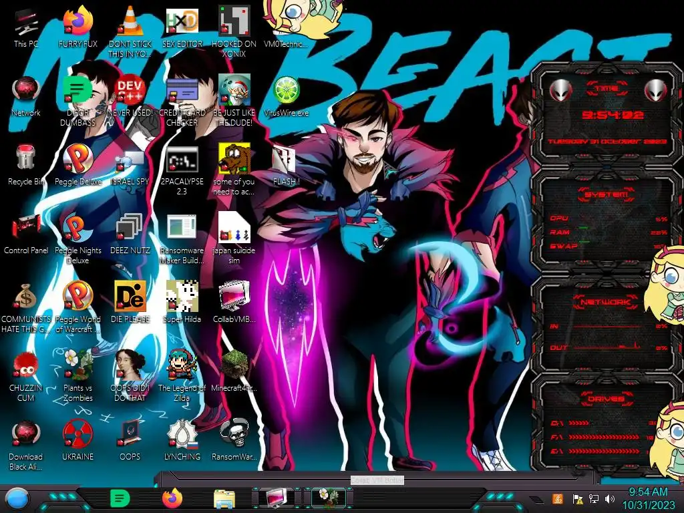
Task: Open the CollabVMB desktop shortcut
Action: coord(234,296)
